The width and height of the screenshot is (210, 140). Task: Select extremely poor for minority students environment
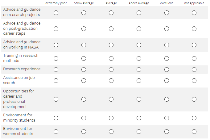pyautogui.click(x=56, y=118)
